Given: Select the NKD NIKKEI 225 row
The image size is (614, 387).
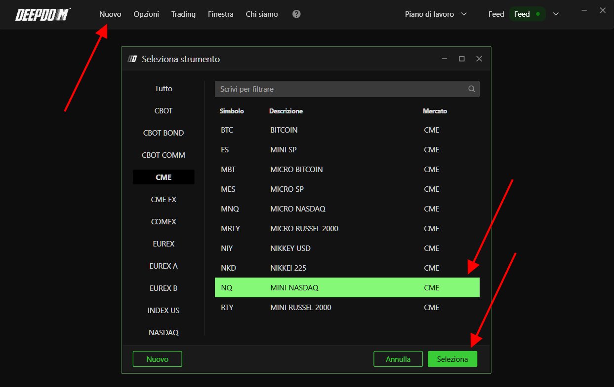Looking at the screenshot, I should pyautogui.click(x=347, y=268).
